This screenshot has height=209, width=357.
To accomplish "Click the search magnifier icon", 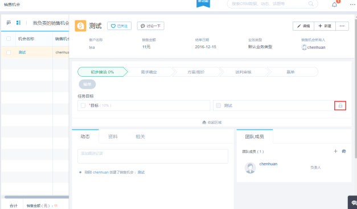I will [x=311, y=3].
